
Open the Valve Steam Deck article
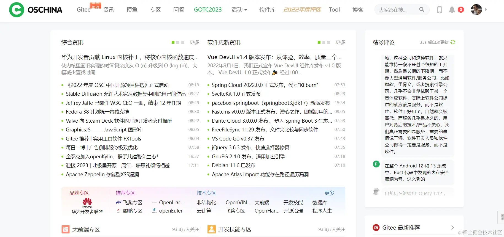119,121
